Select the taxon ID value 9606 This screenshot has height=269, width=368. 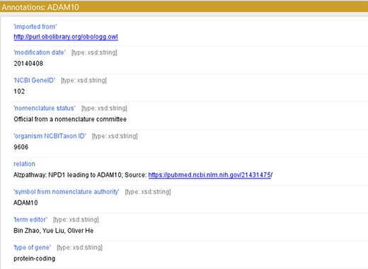[x=21, y=147]
